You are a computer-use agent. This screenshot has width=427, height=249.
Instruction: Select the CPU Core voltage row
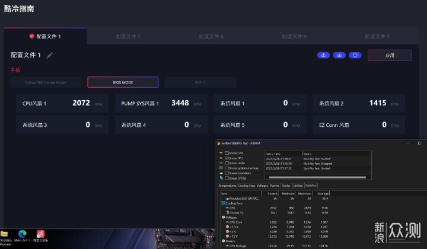[275, 222]
